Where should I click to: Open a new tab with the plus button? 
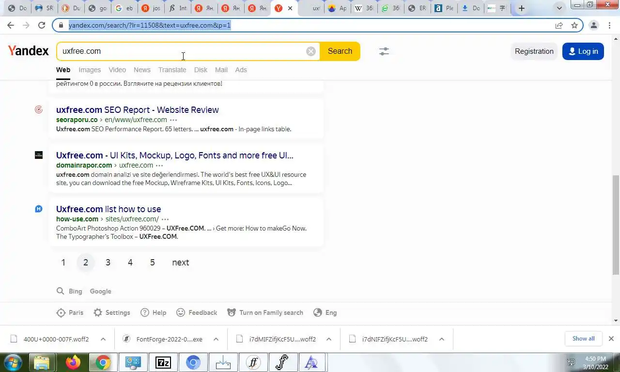coord(522,8)
